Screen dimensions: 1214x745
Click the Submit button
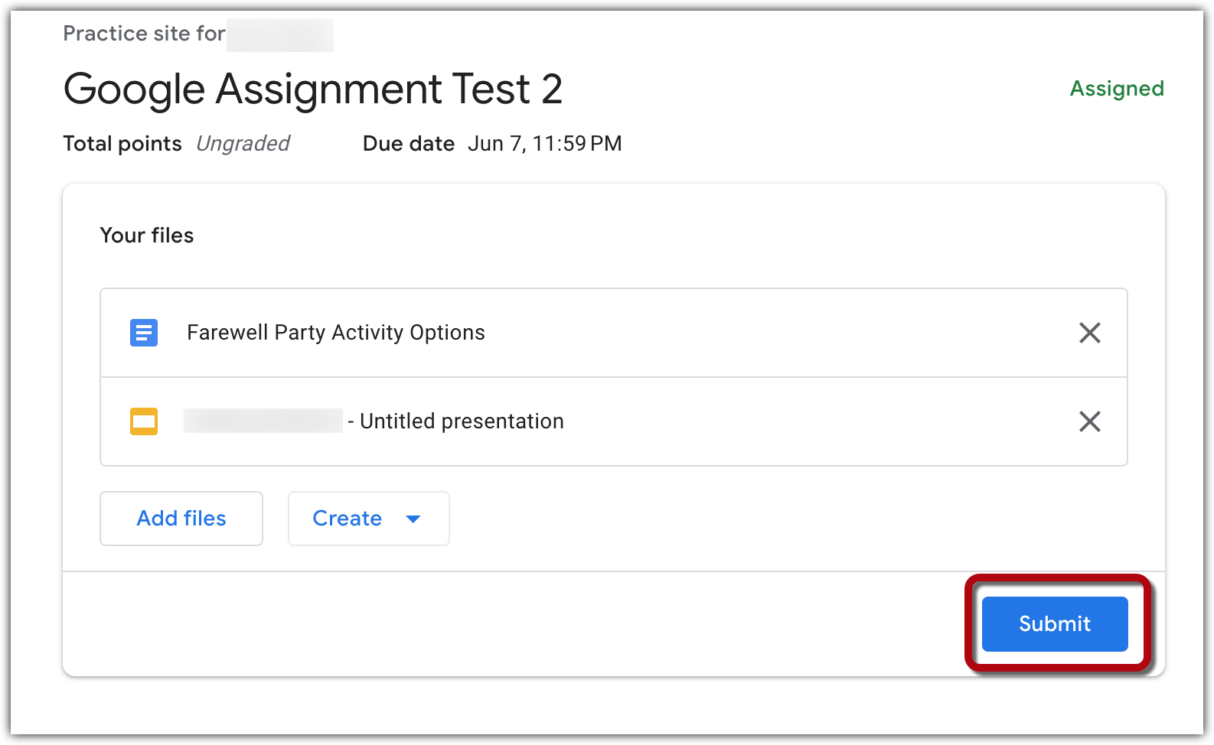1054,623
